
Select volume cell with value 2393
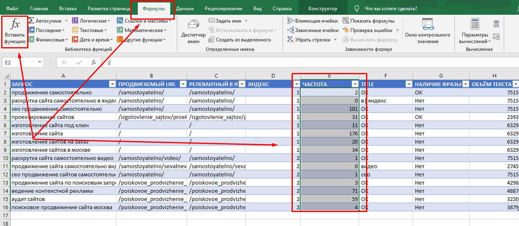click(494, 117)
